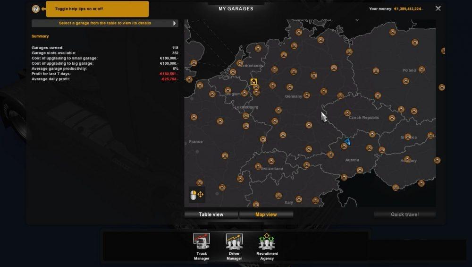This screenshot has height=267, width=472.
Task: Click the blue player position arrow near Austria
Action: coord(347,141)
